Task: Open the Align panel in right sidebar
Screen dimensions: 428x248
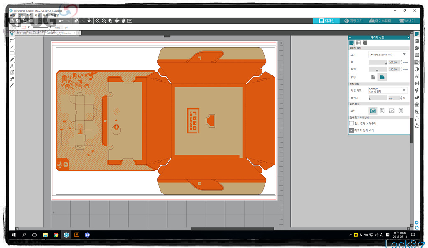Action: tap(417, 83)
